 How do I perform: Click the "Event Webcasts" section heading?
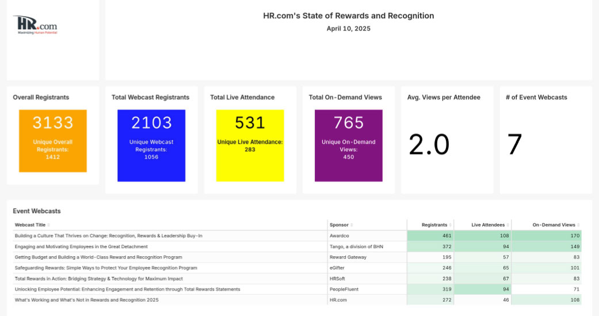37,211
